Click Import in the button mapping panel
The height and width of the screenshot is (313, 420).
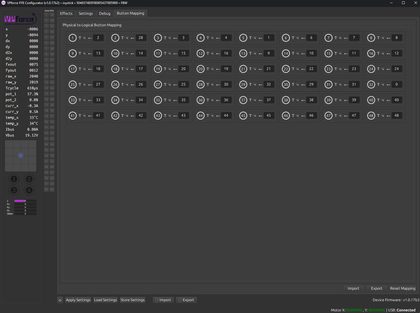pos(353,288)
